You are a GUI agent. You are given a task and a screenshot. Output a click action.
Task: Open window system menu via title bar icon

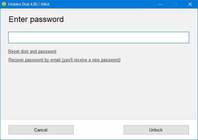(4, 4)
